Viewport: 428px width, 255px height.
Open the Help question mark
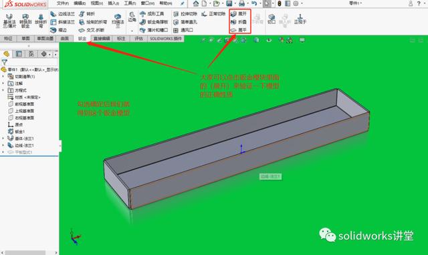click(419, 3)
